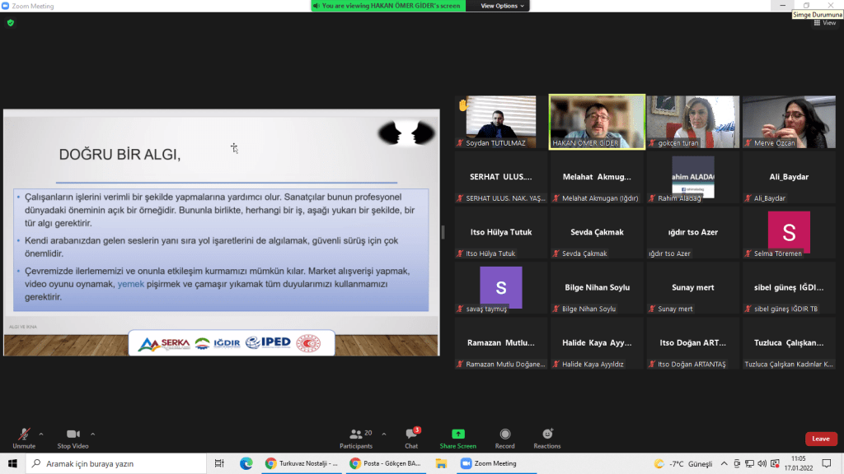Select HAKAN ÖMER GİDER video thumbnail
This screenshot has height=474, width=844.
(x=598, y=122)
